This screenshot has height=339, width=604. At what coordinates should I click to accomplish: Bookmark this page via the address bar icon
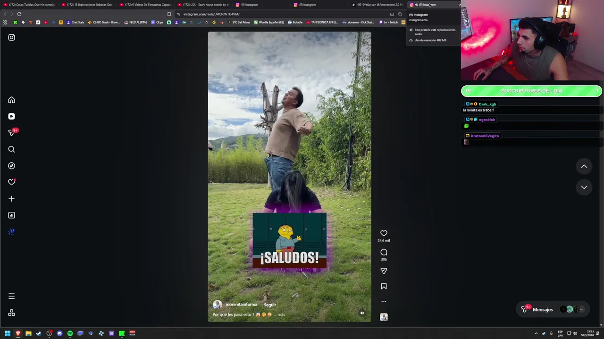[169, 14]
